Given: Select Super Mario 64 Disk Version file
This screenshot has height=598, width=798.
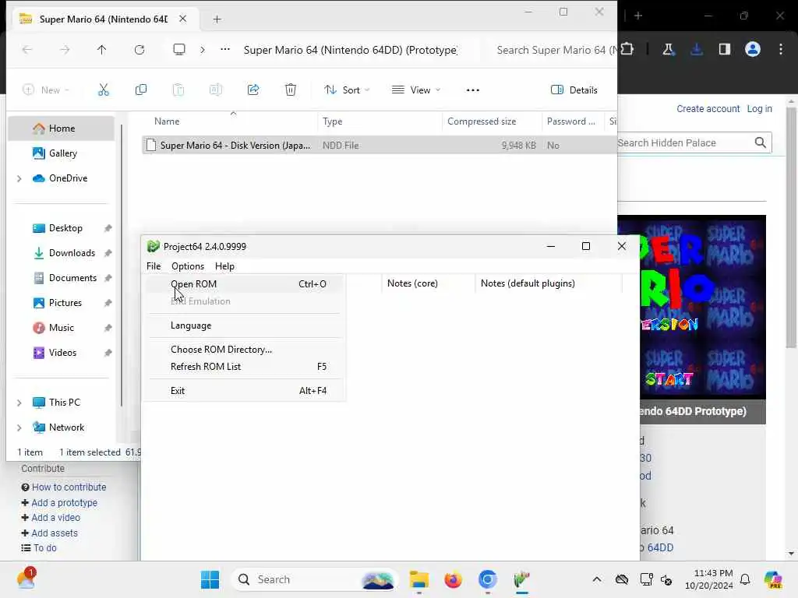Looking at the screenshot, I should point(379,146).
